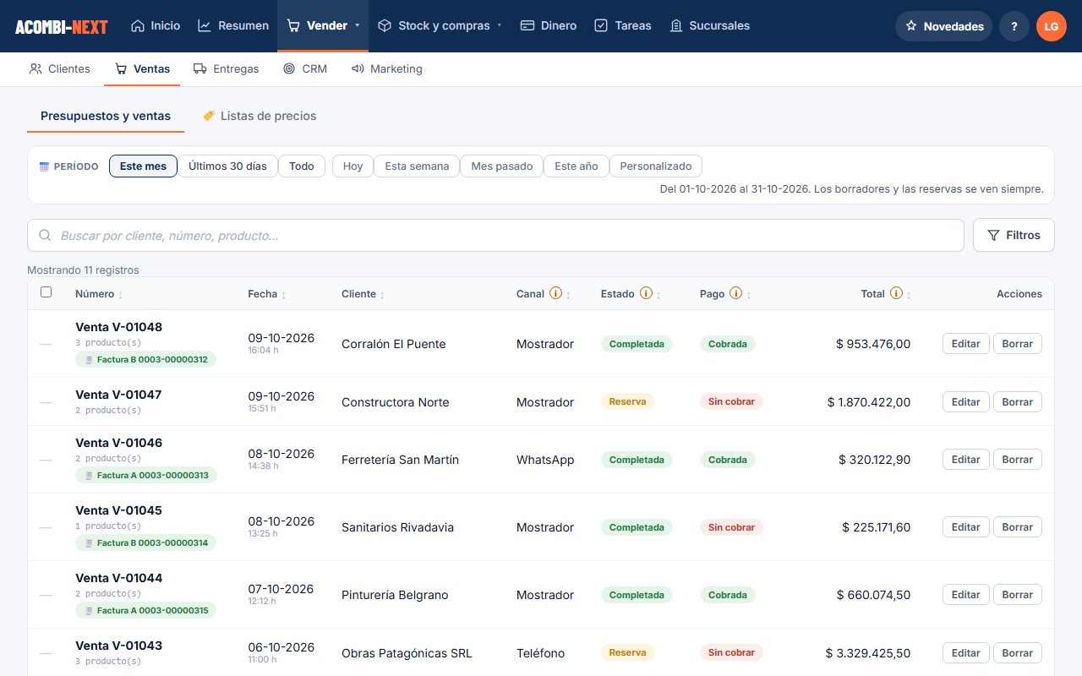Open Factura A 0003-00000315 invoice badge
Screen dimensions: 1082x676
pyautogui.click(x=146, y=610)
